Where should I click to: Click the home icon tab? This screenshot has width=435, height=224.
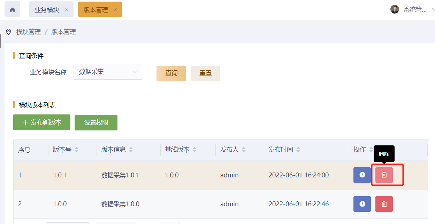tap(12, 10)
